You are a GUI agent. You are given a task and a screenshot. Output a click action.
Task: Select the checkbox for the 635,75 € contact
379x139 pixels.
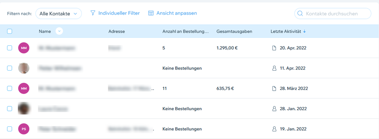coord(9,88)
